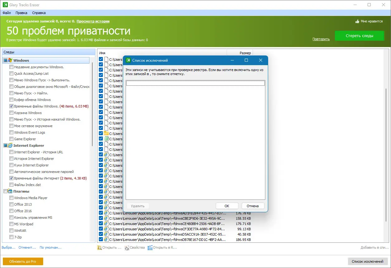This screenshot has width=391, height=268.
Task: Maximize the Список исключений dialog
Action: [x=246, y=60]
